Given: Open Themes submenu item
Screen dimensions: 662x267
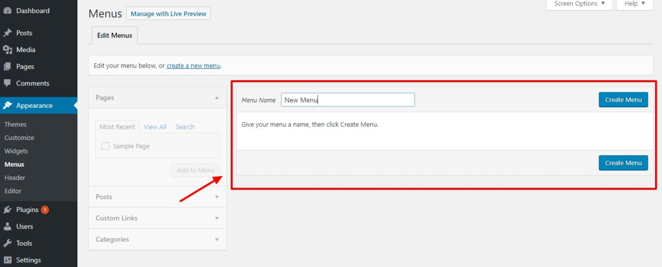Looking at the screenshot, I should coord(15,124).
